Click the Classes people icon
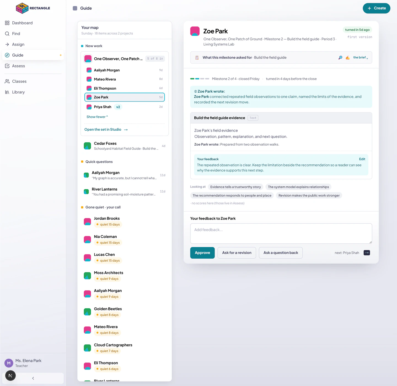This screenshot has height=386, width=397. click(7, 81)
